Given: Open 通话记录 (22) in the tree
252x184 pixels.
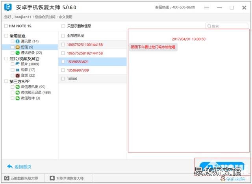Looking at the screenshot, I should click(31, 53).
